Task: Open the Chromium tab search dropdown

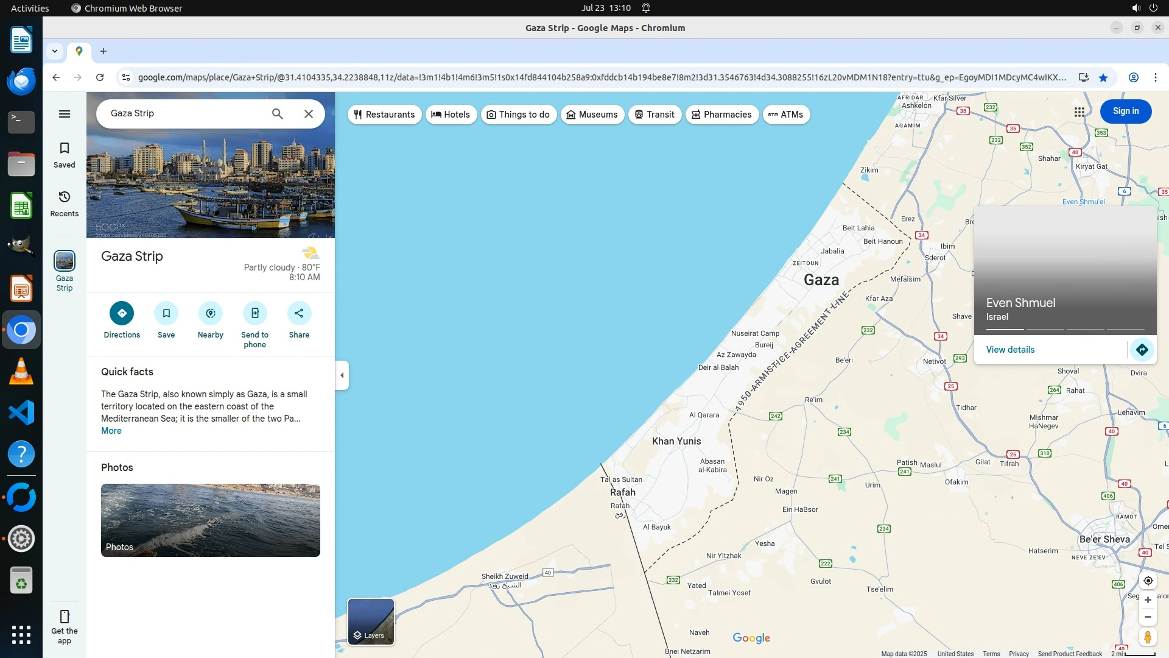Action: pyautogui.click(x=55, y=51)
